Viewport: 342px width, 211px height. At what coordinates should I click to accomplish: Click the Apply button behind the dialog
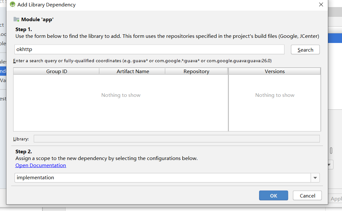tap(336, 199)
